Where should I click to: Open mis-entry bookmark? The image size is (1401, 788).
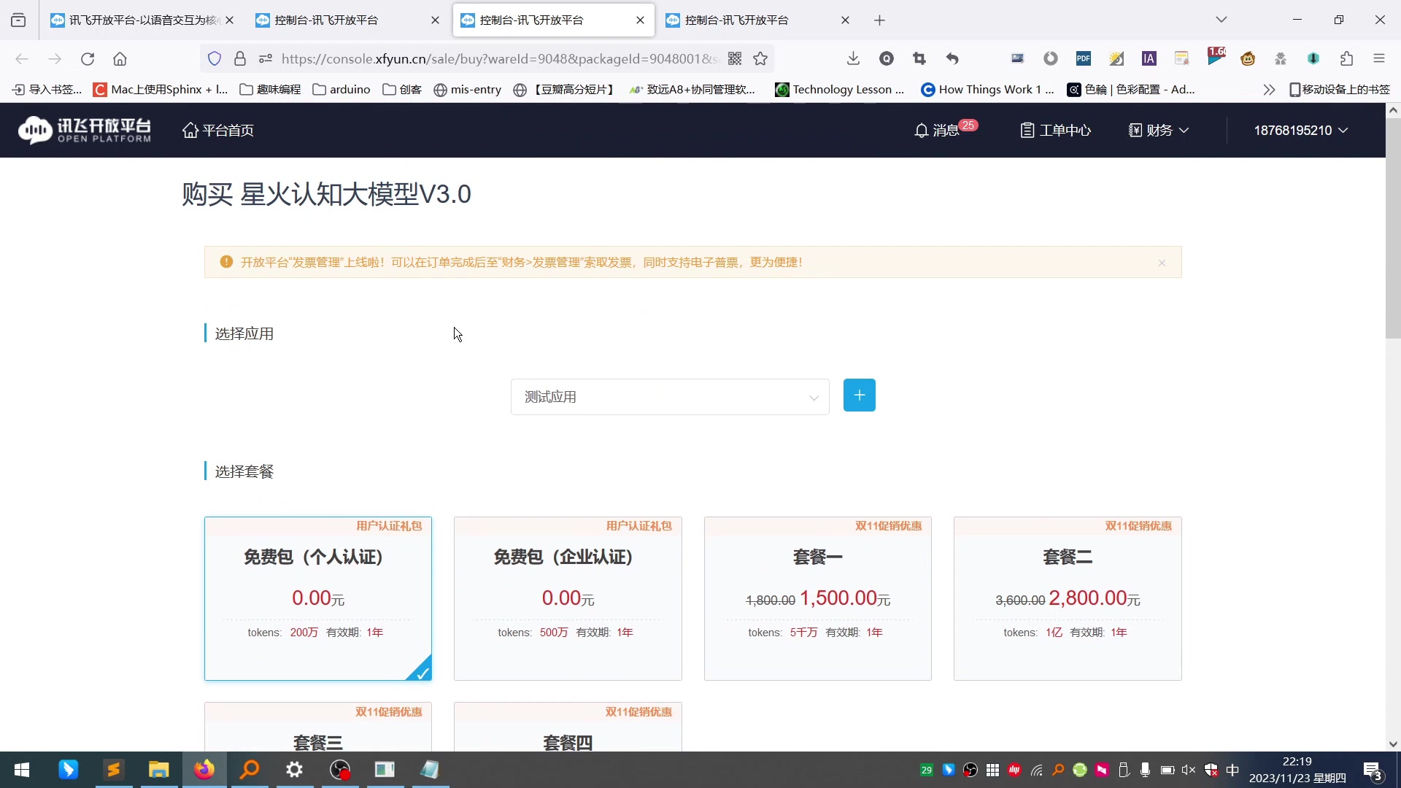click(468, 90)
